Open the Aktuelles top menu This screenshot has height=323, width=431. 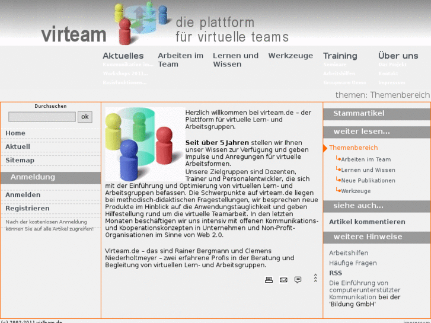pos(123,56)
